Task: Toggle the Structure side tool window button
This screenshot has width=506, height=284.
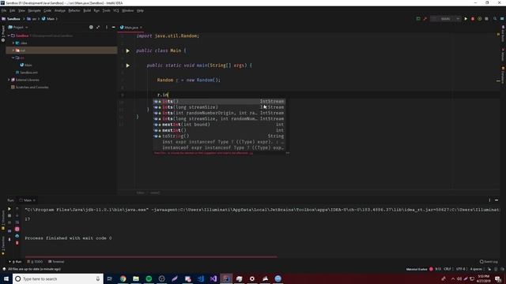Action: [3, 219]
